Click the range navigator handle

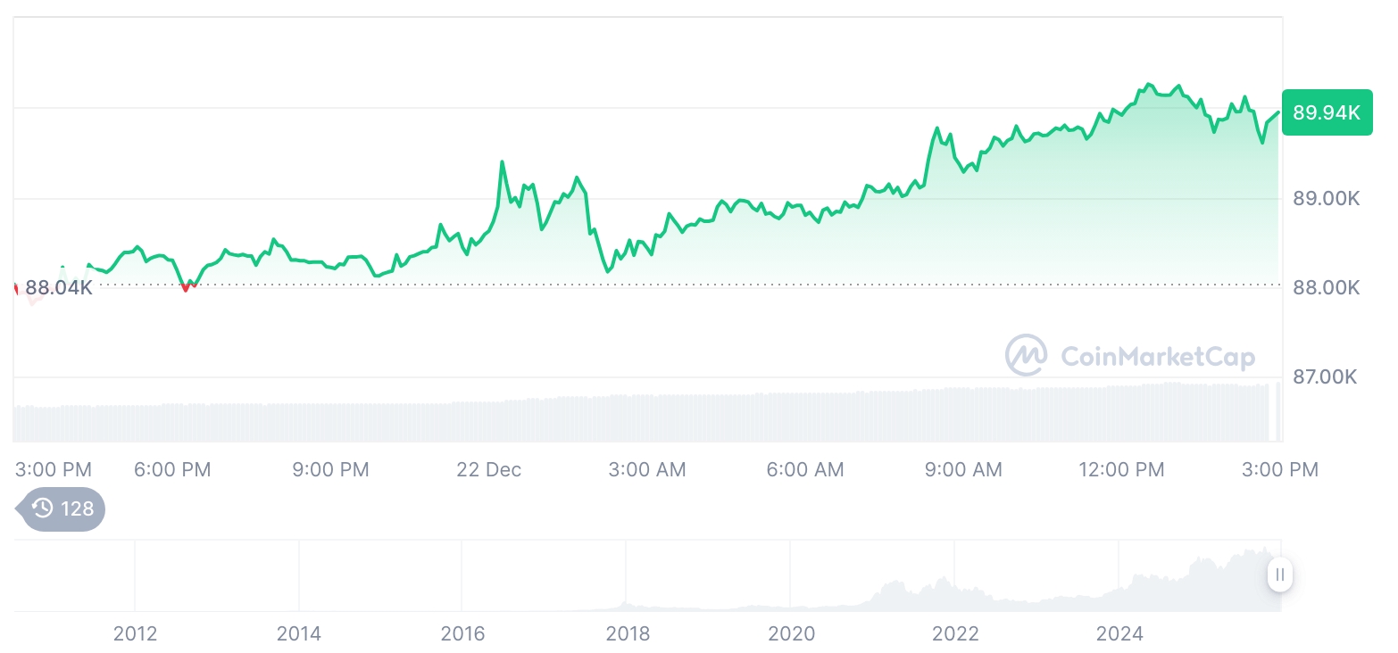tap(1280, 574)
